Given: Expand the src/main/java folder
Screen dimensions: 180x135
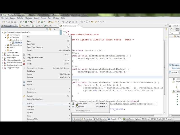Looking at the screenshot, I should 5,35.
